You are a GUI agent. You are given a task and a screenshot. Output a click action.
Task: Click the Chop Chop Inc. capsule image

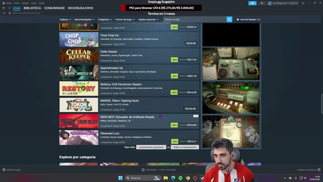coord(79,40)
